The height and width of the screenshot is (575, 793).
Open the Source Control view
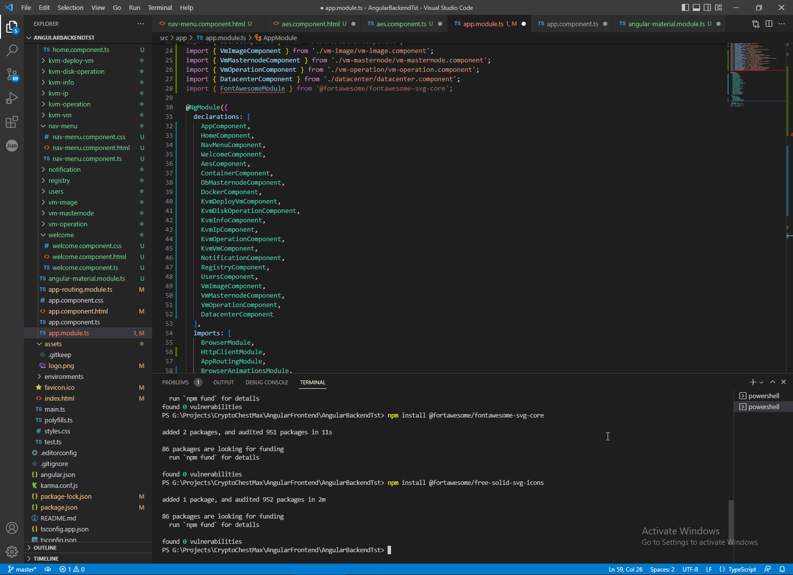tap(12, 74)
